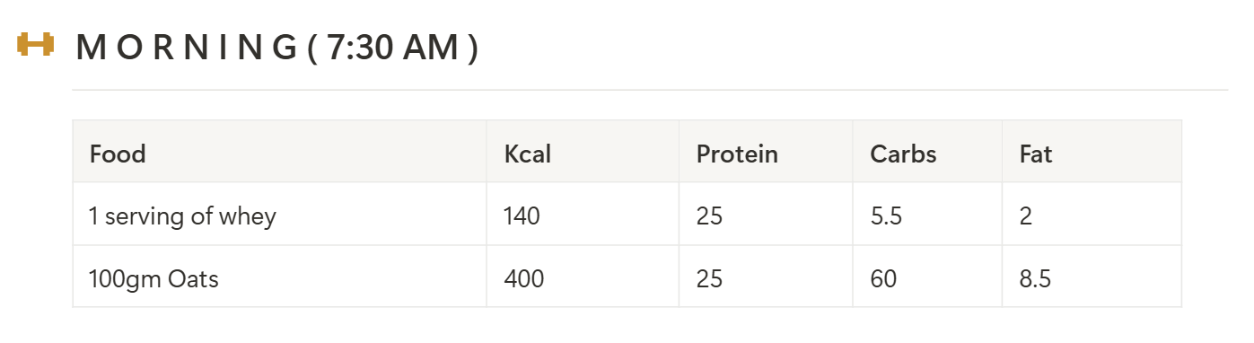
Task: Click the '1 serving of whey' cell
Action: [x=279, y=215]
